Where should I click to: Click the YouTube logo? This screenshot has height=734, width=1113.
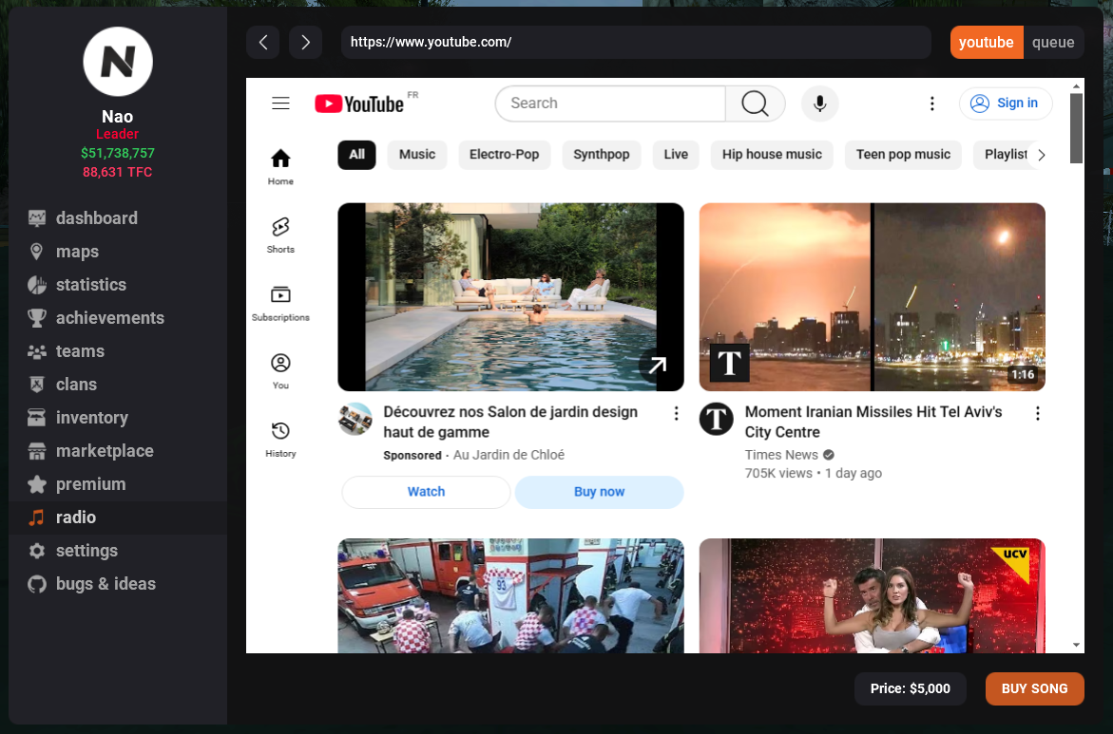tap(359, 104)
